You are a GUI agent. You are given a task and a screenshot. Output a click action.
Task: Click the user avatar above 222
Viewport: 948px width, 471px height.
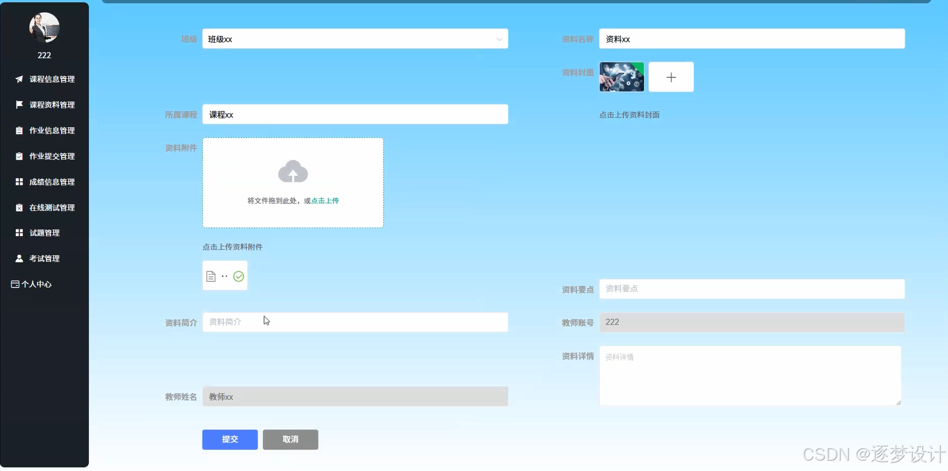tap(44, 27)
